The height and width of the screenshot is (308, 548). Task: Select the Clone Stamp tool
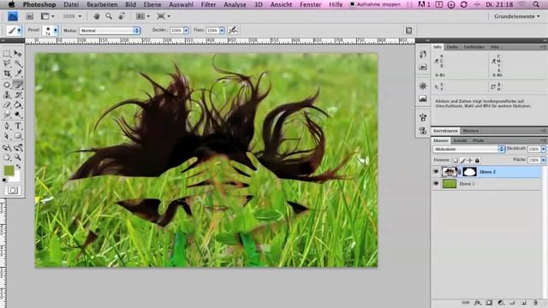point(7,95)
